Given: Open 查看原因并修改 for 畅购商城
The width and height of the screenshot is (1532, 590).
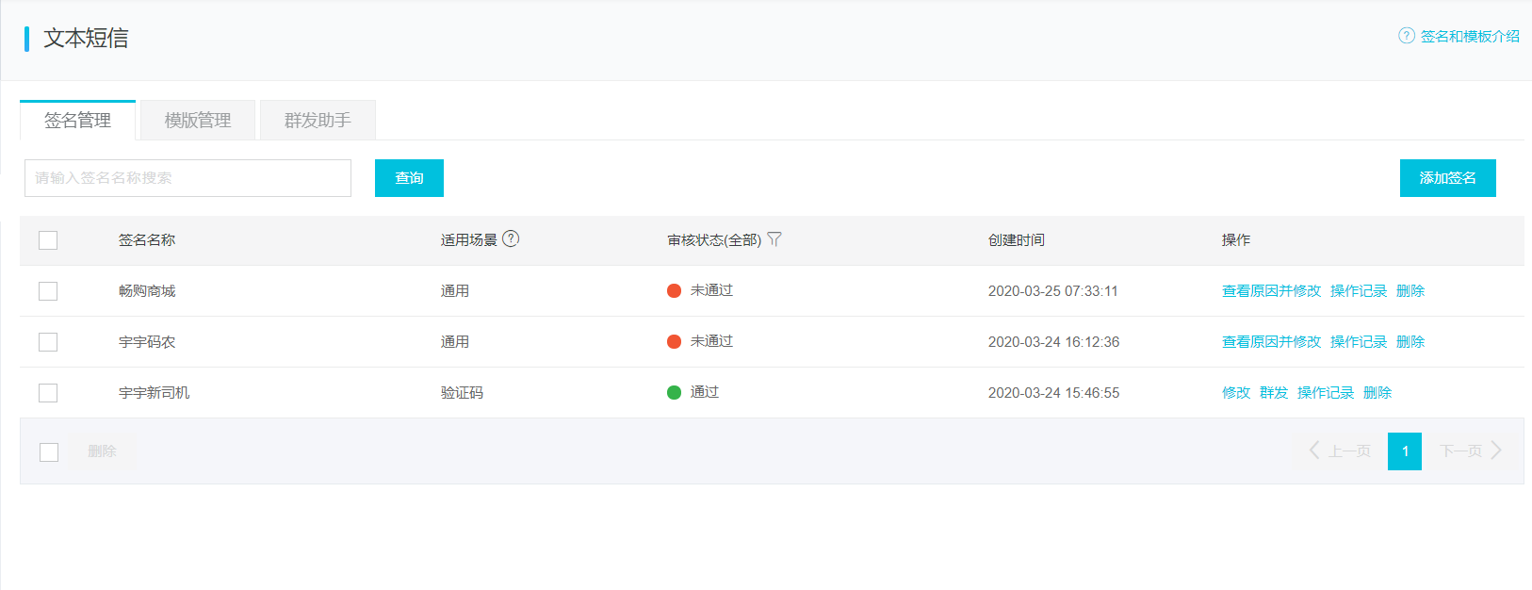Looking at the screenshot, I should pyautogui.click(x=1271, y=291).
